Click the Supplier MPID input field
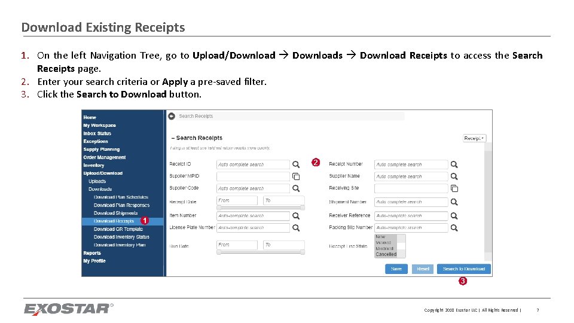574x323 pixels. point(253,176)
